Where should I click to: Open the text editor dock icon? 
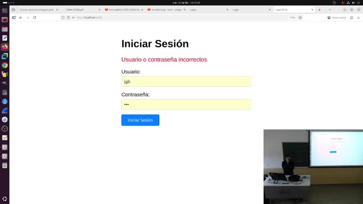(x=5, y=38)
